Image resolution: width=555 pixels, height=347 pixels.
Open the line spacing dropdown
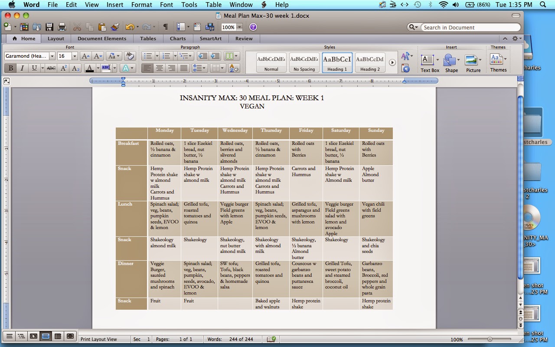(199, 68)
